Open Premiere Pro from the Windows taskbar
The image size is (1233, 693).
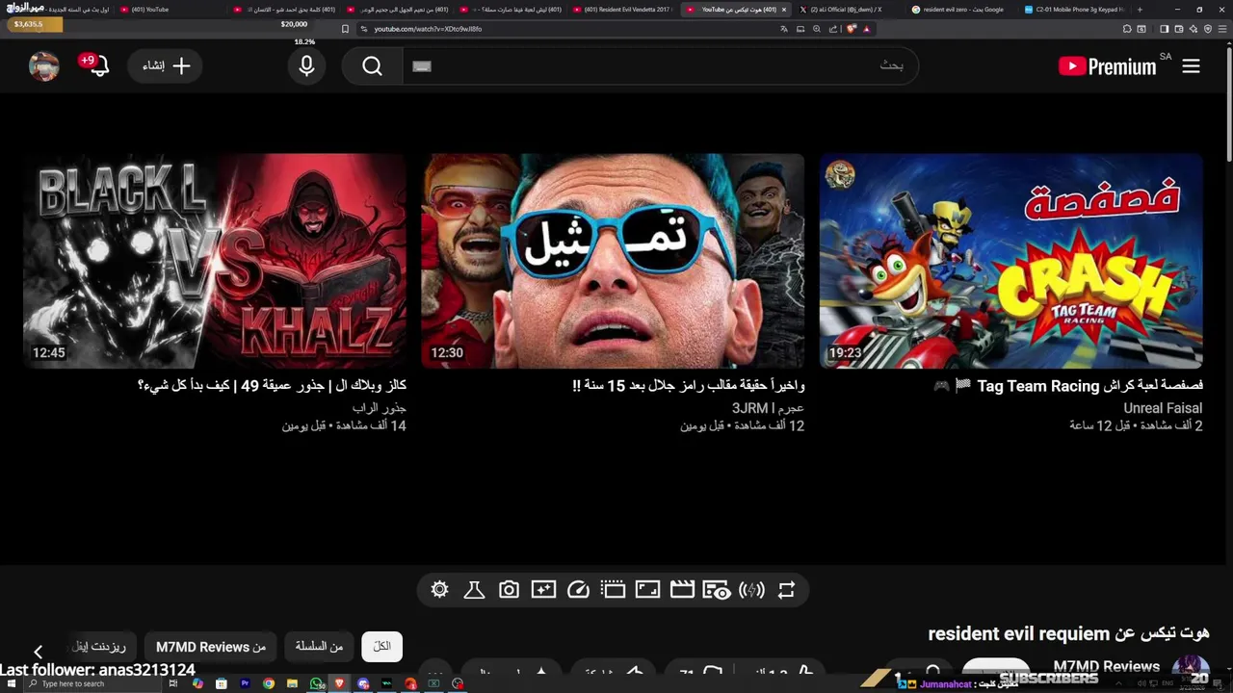[x=245, y=683]
